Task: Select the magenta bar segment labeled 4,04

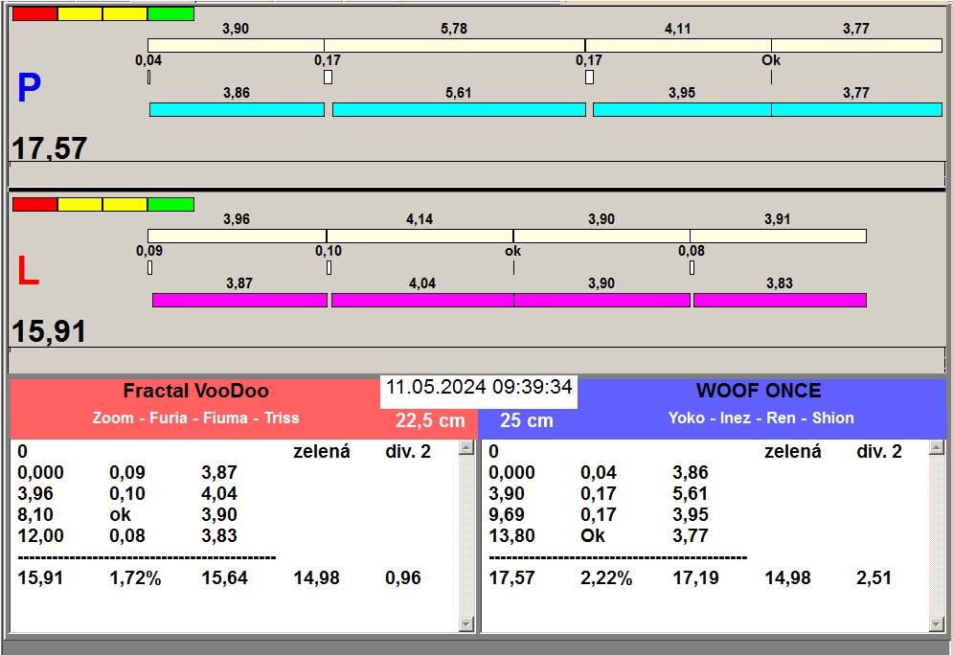Action: [422, 300]
